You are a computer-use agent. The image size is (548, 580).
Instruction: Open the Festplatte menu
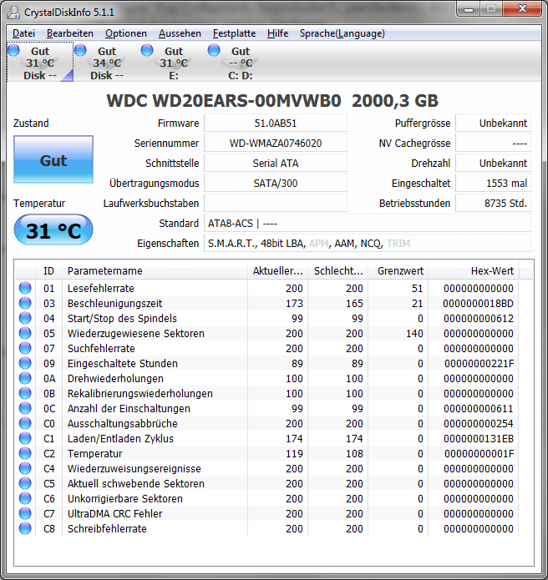coord(234,33)
